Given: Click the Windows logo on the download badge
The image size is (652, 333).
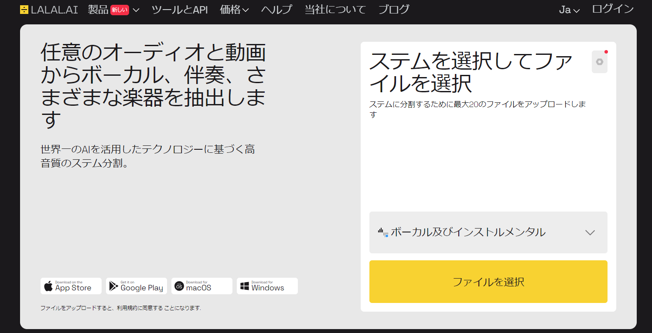Looking at the screenshot, I should [244, 286].
